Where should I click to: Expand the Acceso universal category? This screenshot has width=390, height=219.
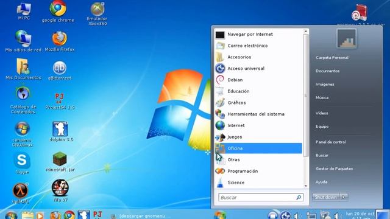point(258,69)
